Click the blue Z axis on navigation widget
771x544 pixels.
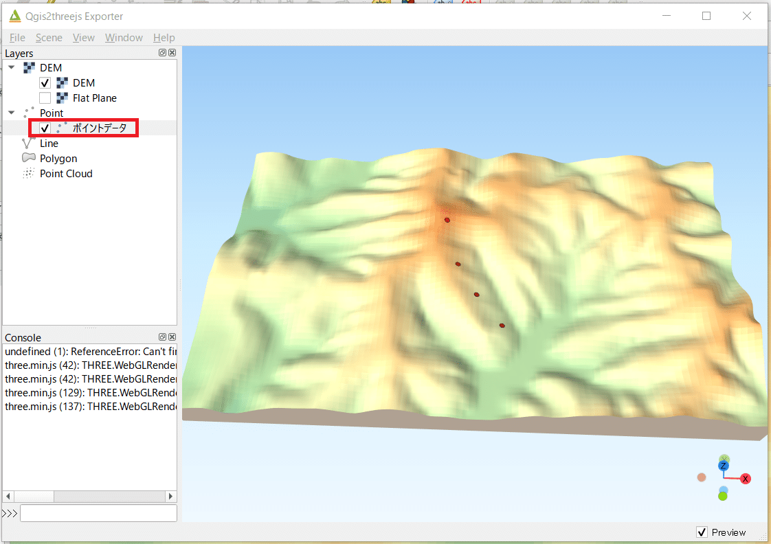coord(724,466)
